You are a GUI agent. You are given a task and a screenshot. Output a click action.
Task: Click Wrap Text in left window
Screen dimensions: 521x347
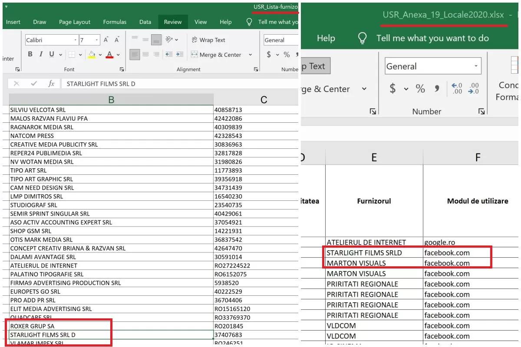pos(208,40)
